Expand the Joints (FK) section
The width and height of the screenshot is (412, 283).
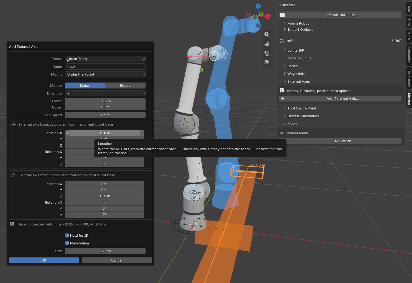296,50
